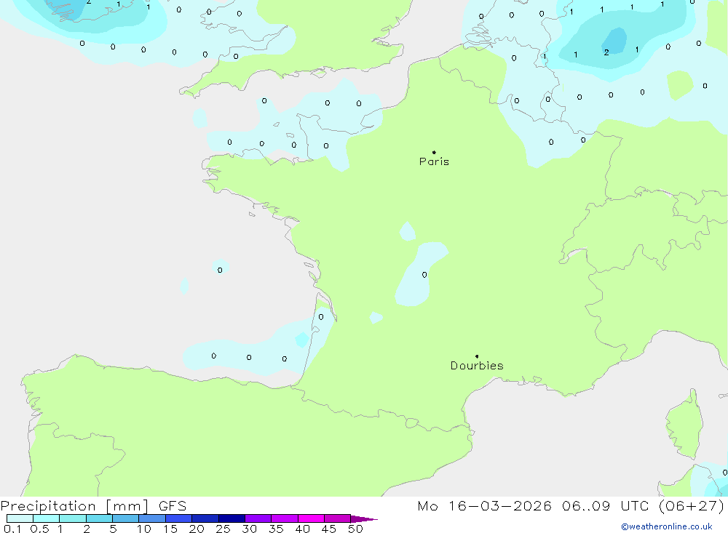Screen dimensions: 728x533
Task: Pick the 5–10 mm legend swatch
Action: click(x=126, y=518)
